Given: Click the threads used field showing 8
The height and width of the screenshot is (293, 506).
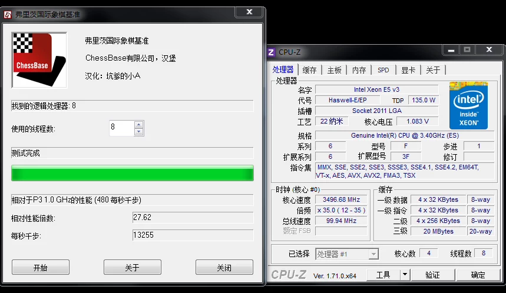Looking at the screenshot, I should coord(122,128).
